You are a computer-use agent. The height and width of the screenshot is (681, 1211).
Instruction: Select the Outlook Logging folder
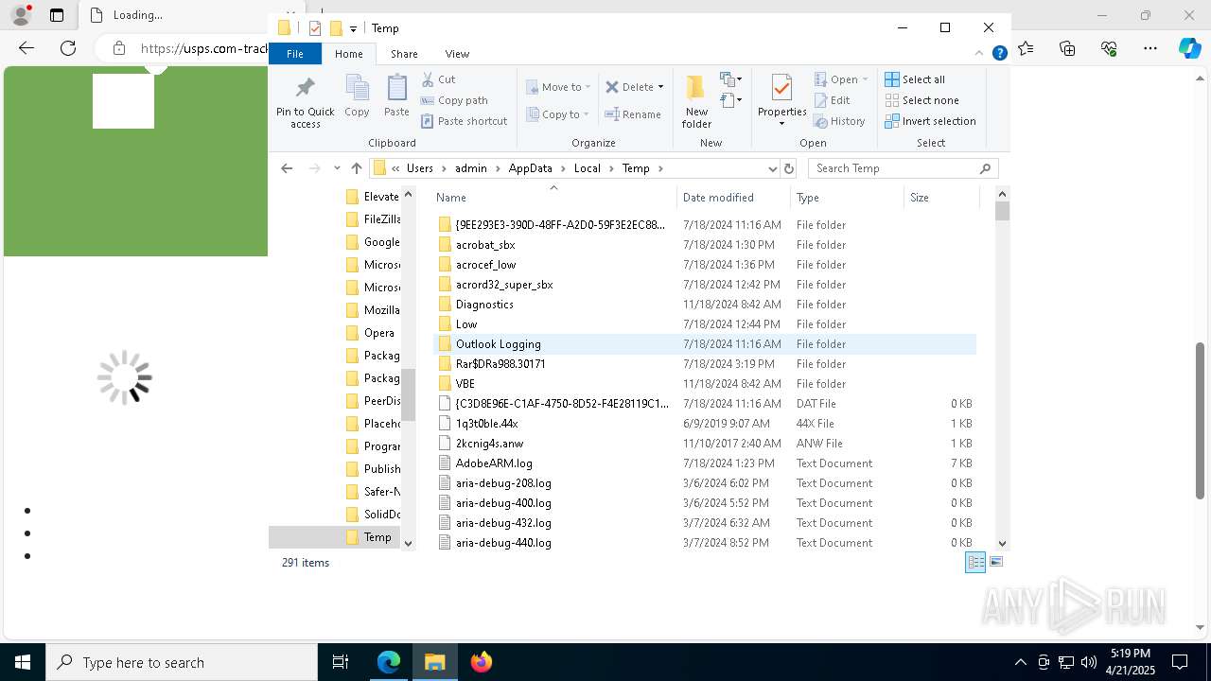click(705, 344)
